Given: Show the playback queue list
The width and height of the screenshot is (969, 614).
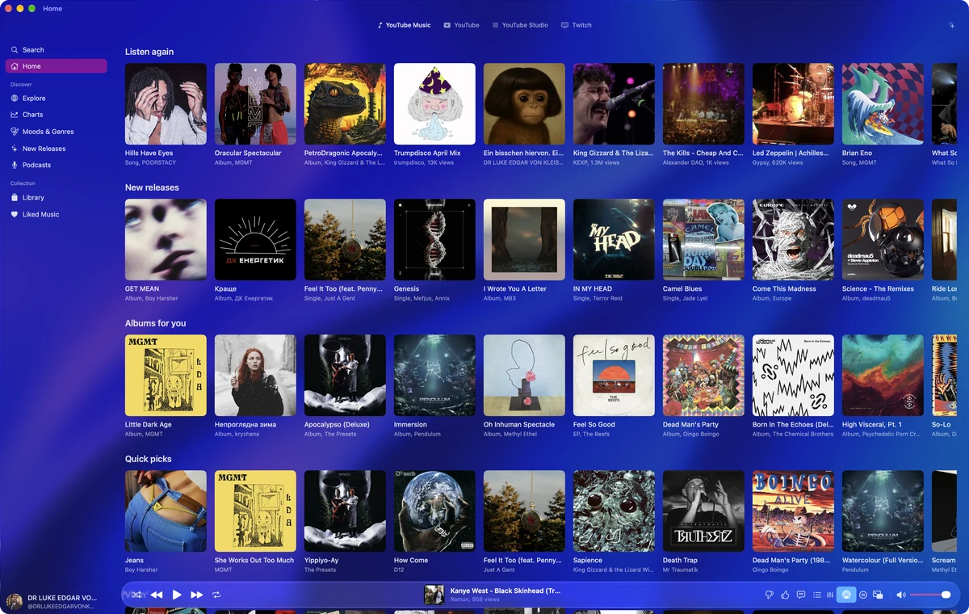Looking at the screenshot, I should point(816,595).
